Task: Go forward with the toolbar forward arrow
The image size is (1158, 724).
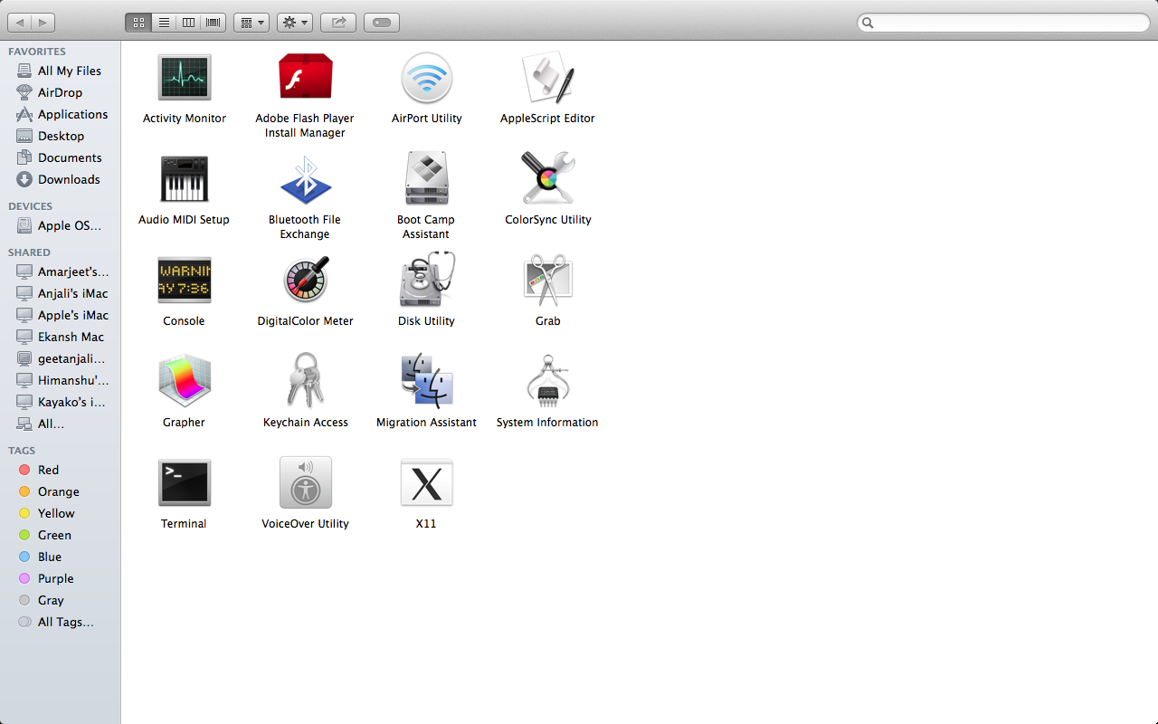Action: click(x=43, y=23)
